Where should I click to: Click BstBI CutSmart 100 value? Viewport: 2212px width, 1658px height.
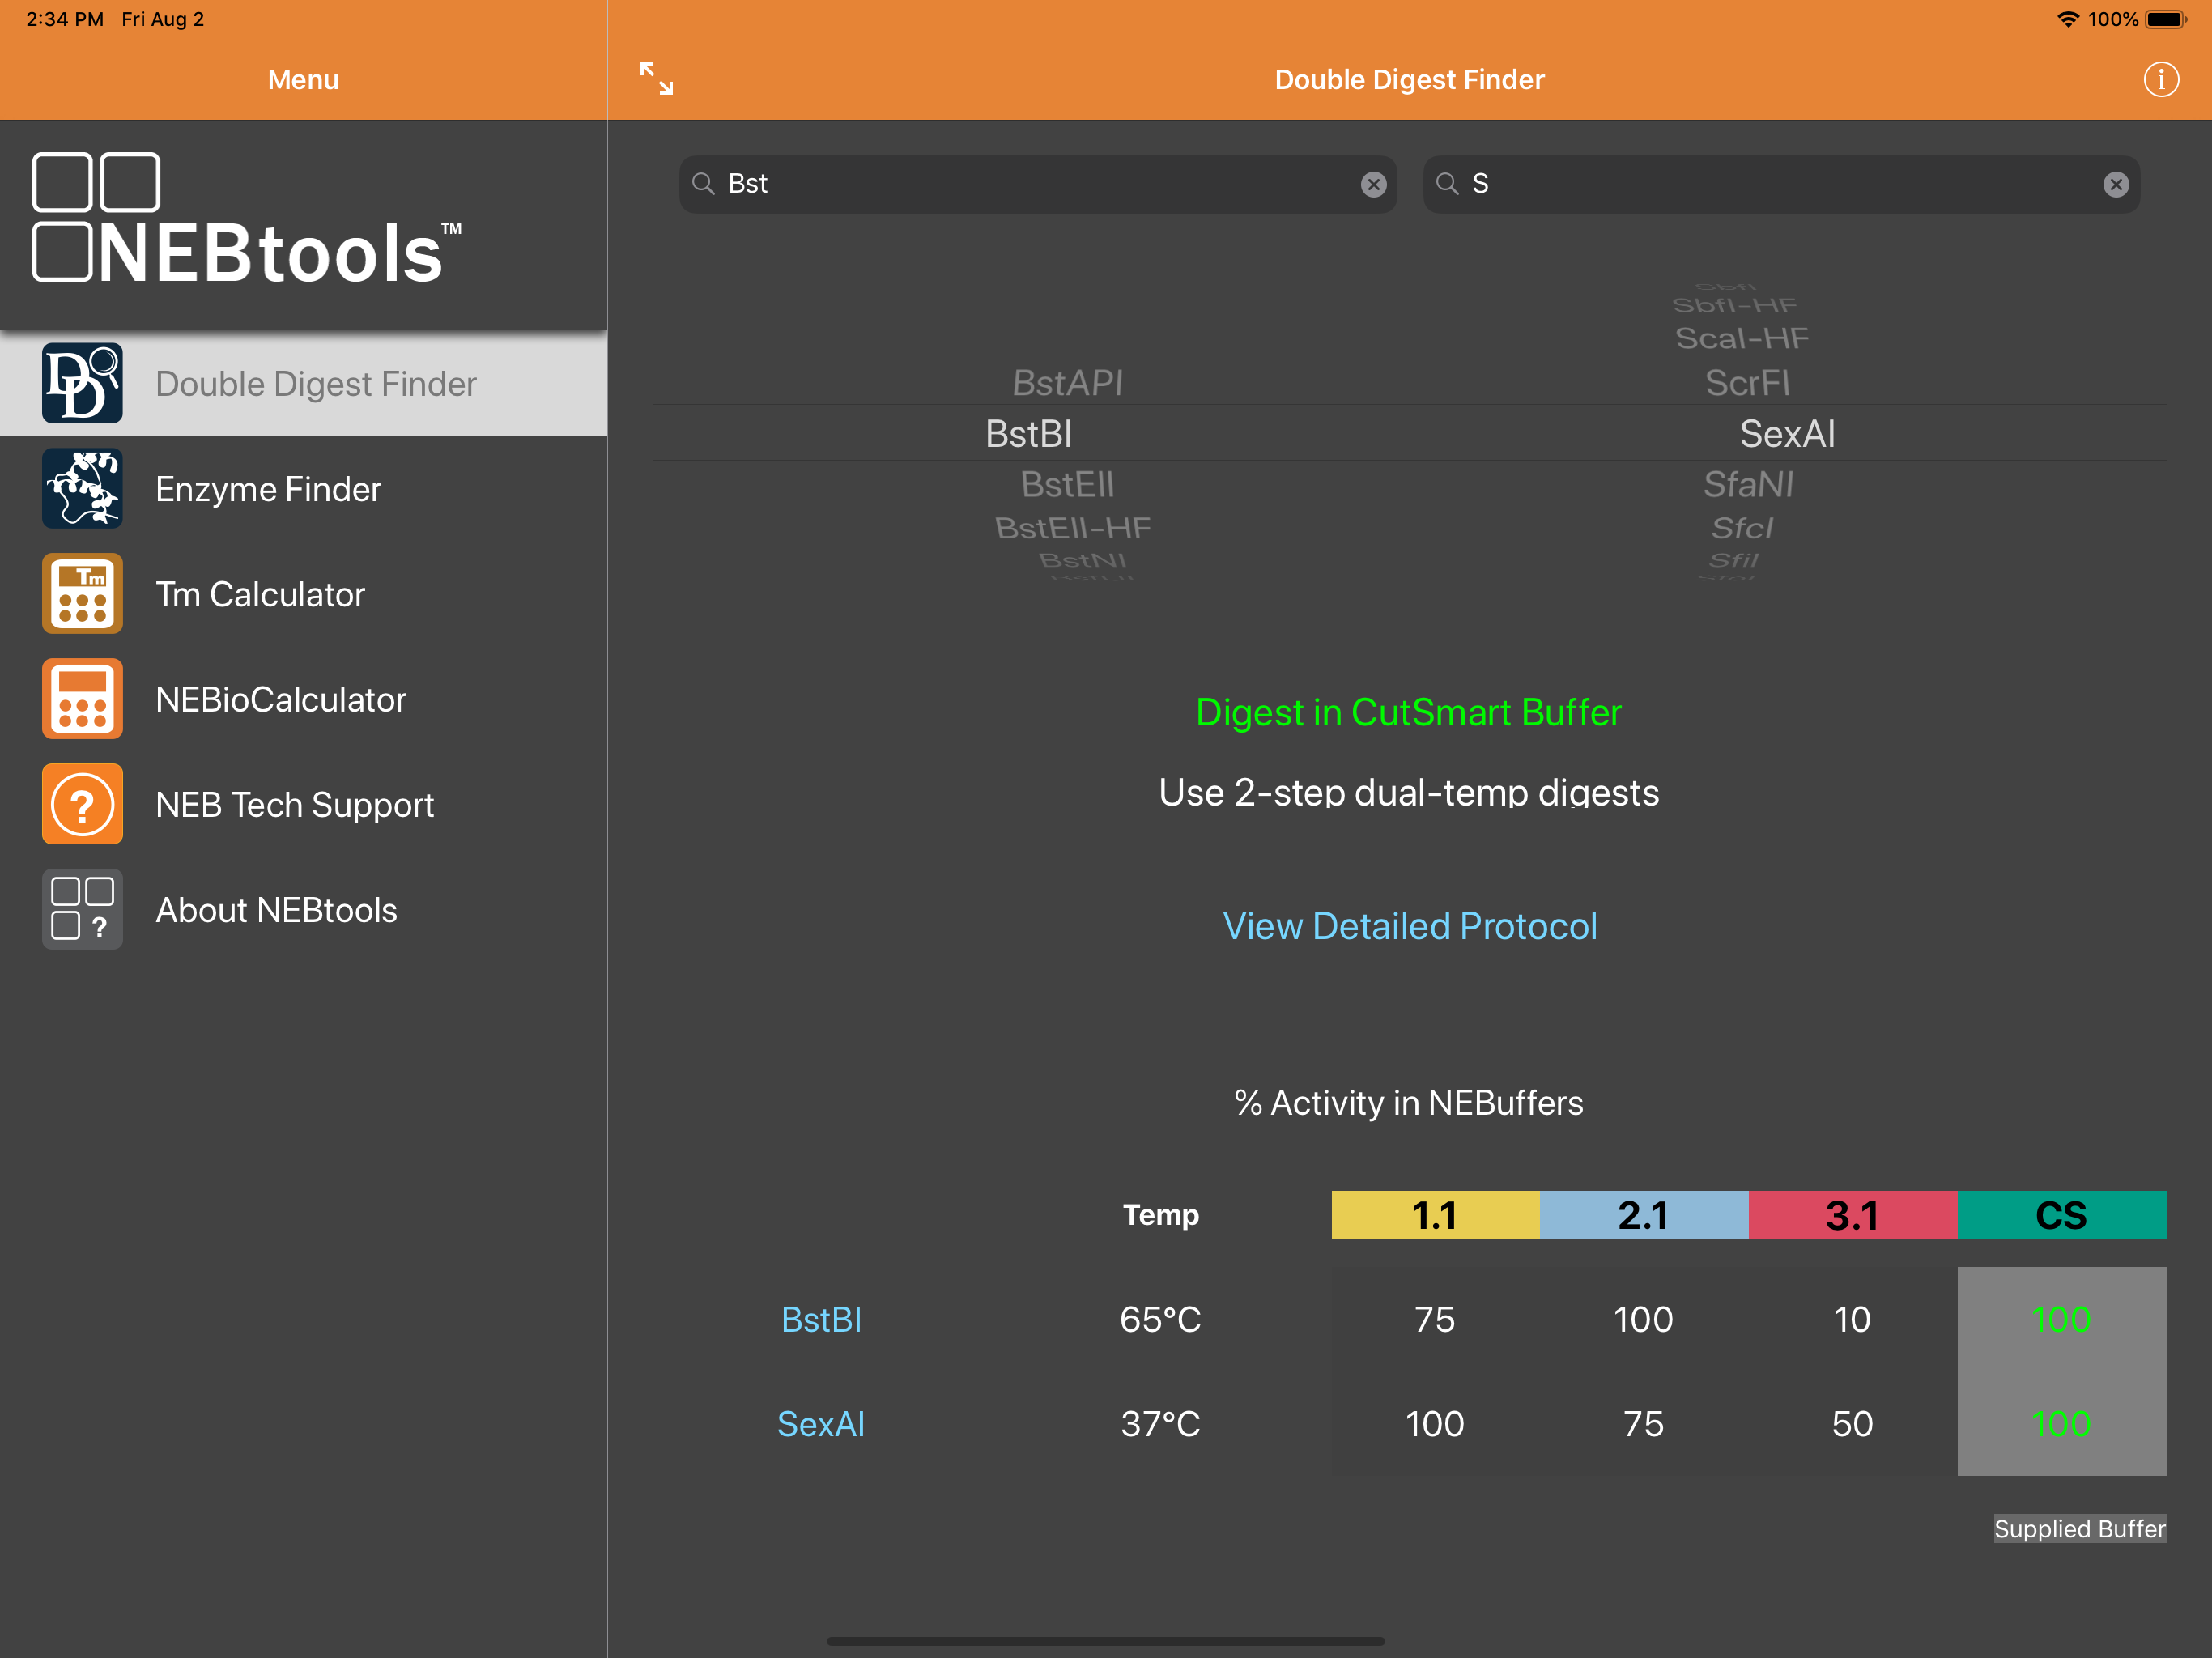(2061, 1319)
